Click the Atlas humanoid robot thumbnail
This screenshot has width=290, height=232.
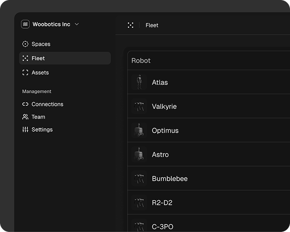139,82
